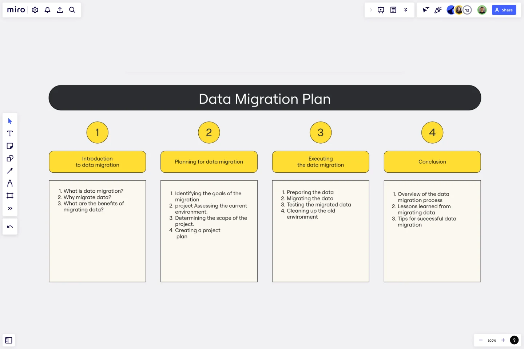Select yellow circle number 3
524x349 pixels.
point(321,132)
